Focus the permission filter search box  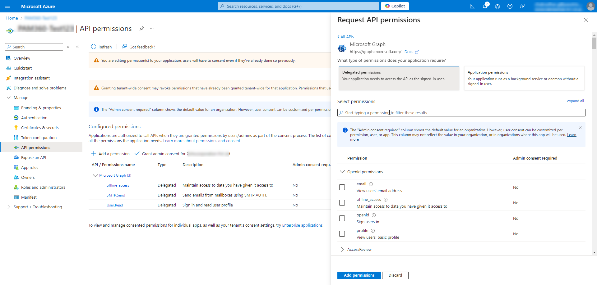coord(461,113)
